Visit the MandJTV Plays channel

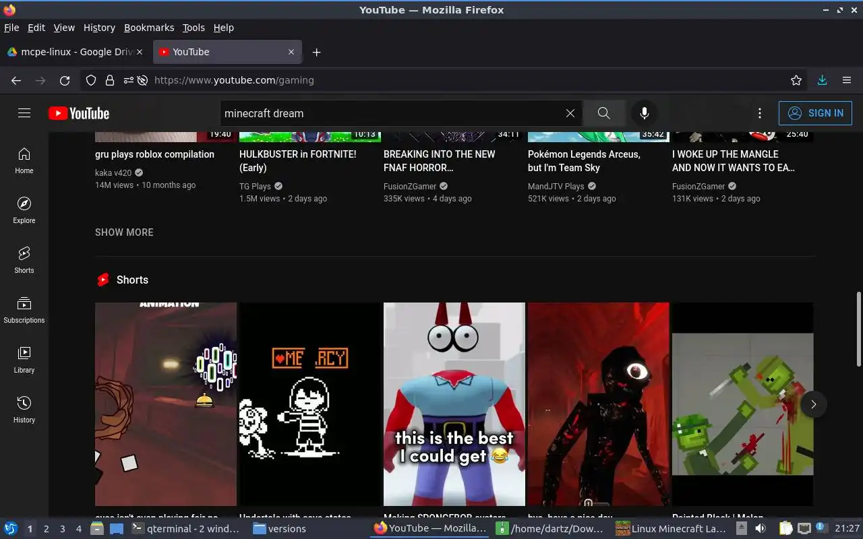pos(556,187)
